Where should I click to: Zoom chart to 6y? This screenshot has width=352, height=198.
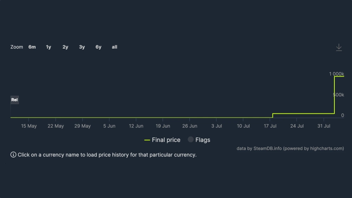point(98,47)
